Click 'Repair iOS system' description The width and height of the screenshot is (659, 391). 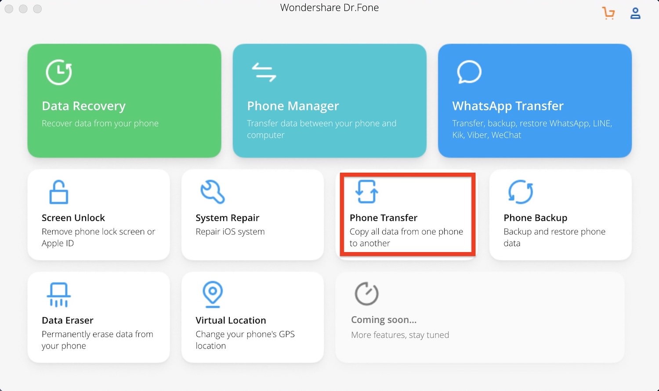tap(230, 232)
